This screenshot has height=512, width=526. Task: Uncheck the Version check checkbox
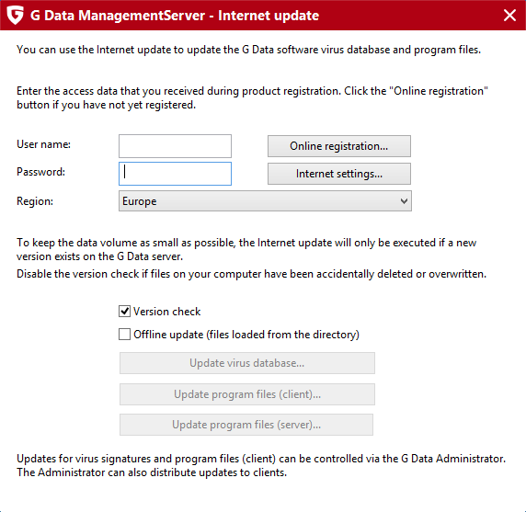point(124,312)
